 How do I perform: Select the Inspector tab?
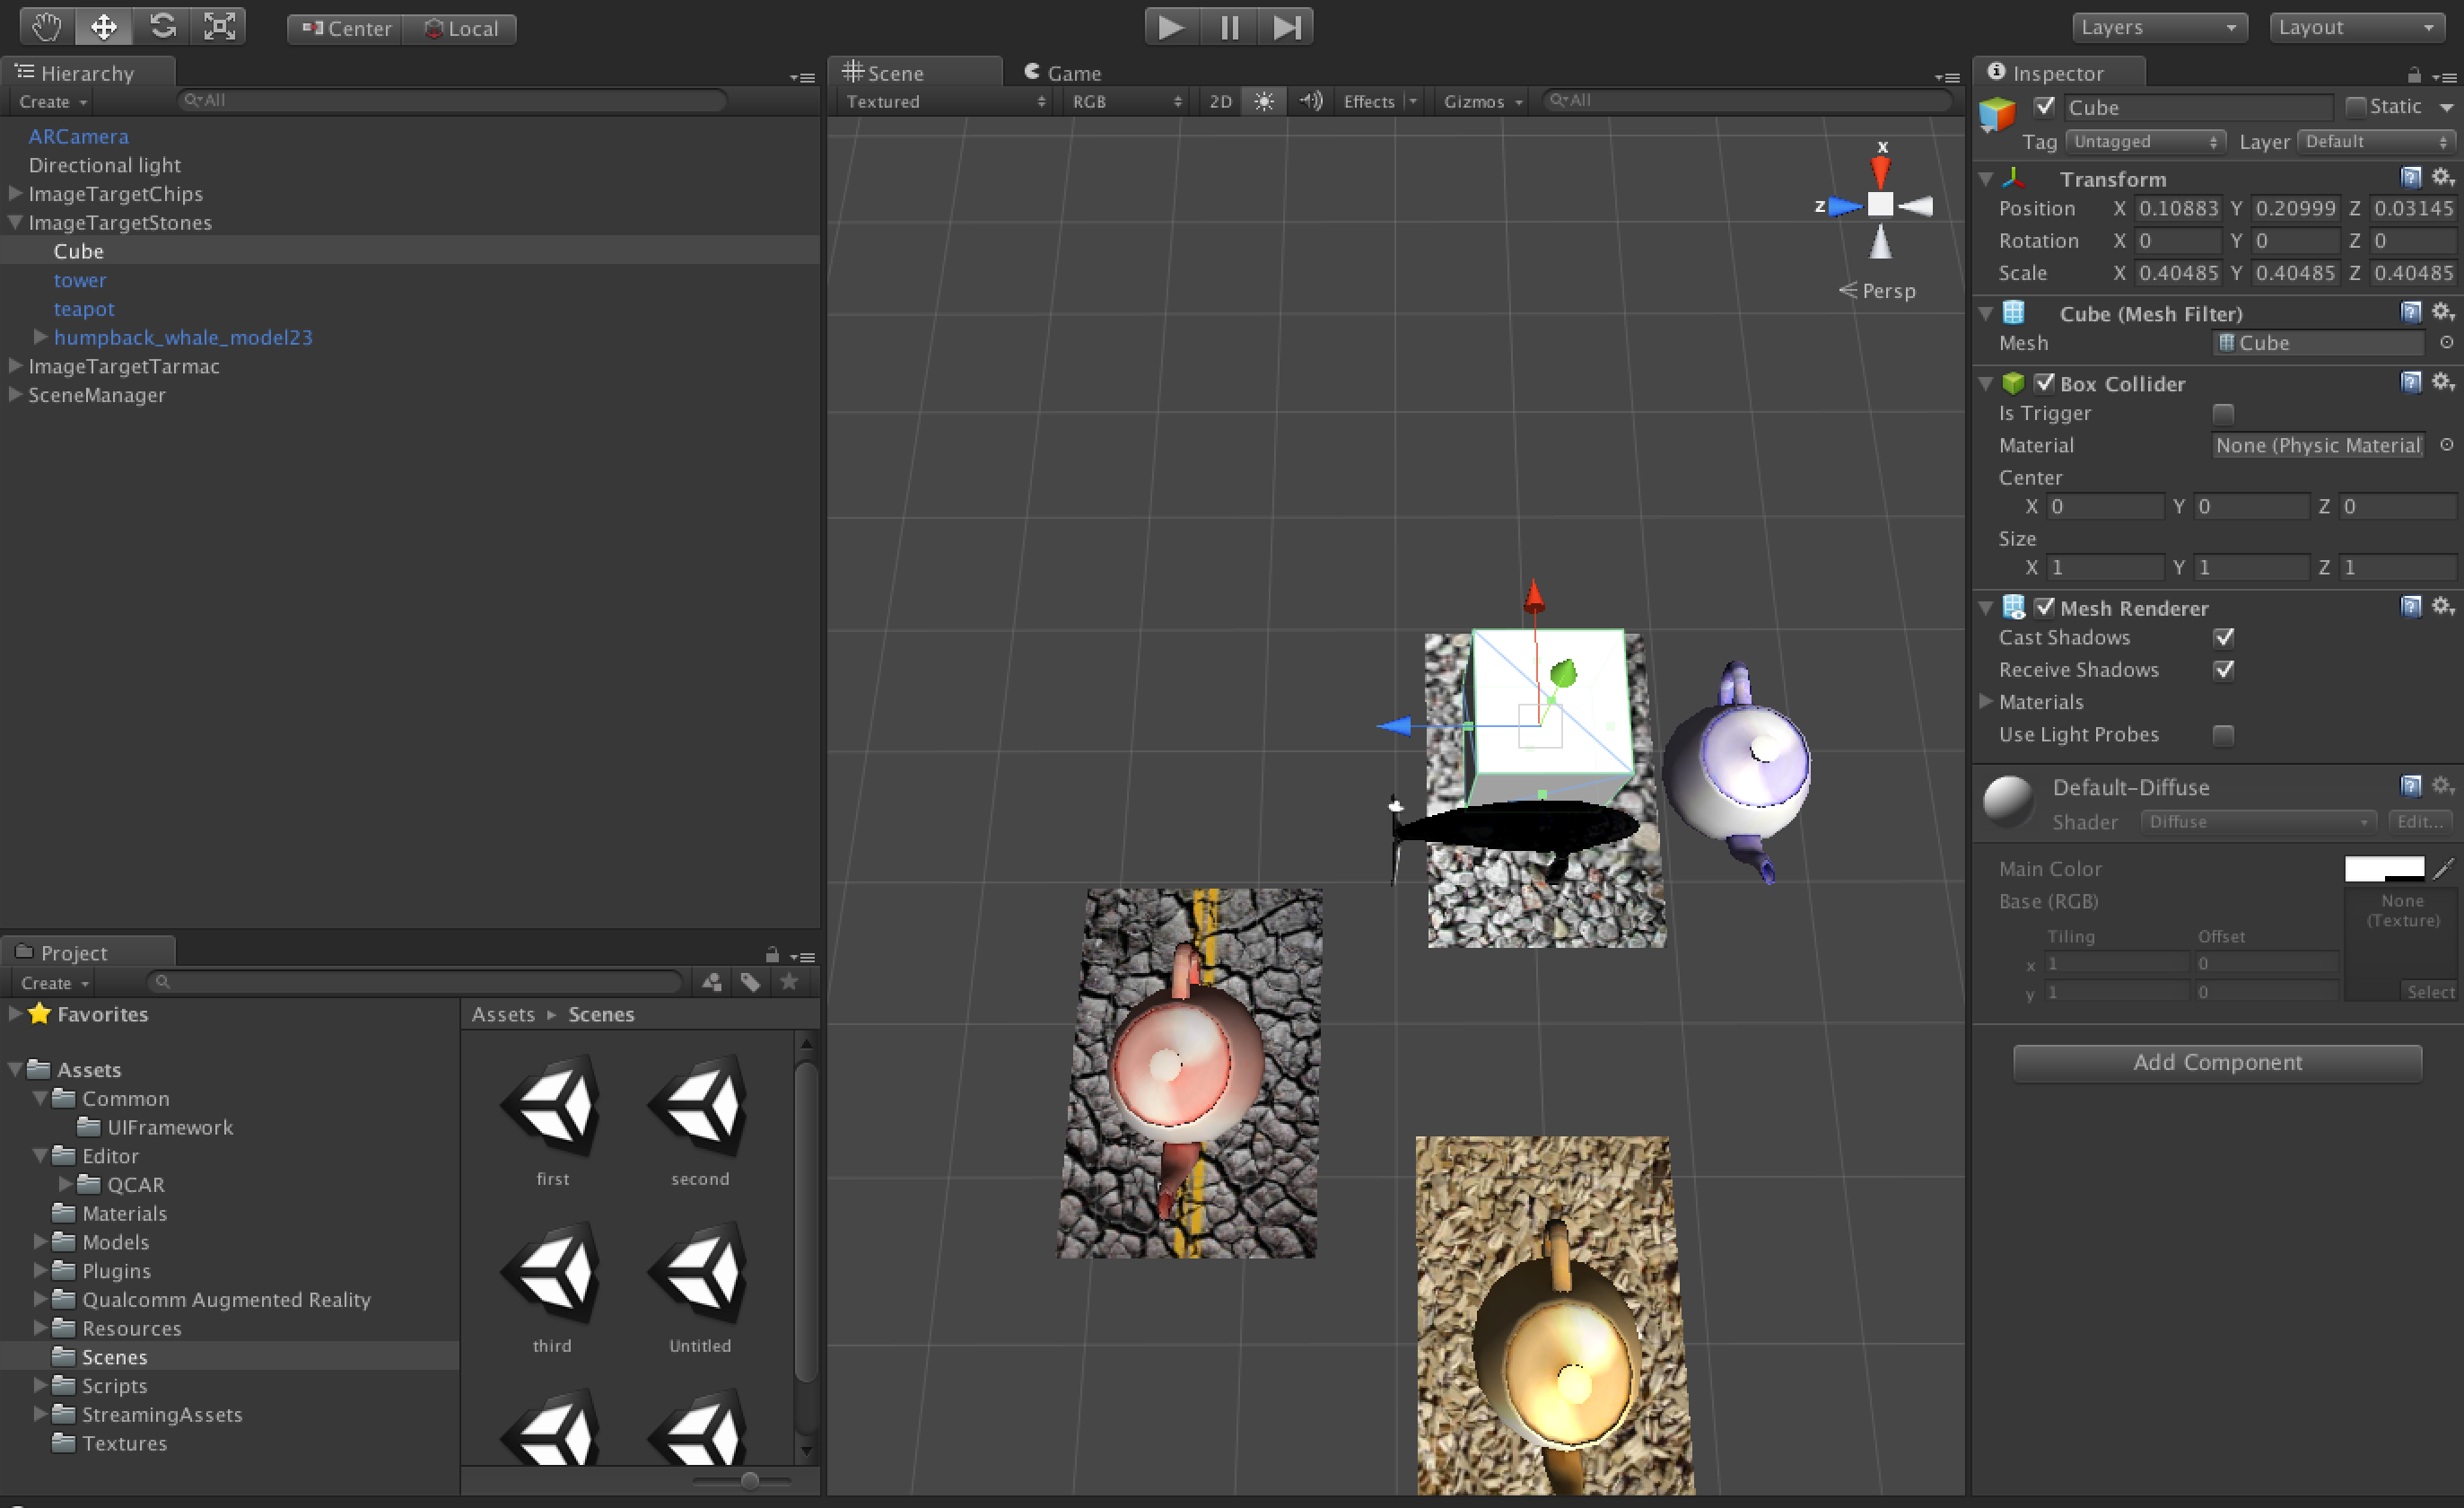[2059, 72]
